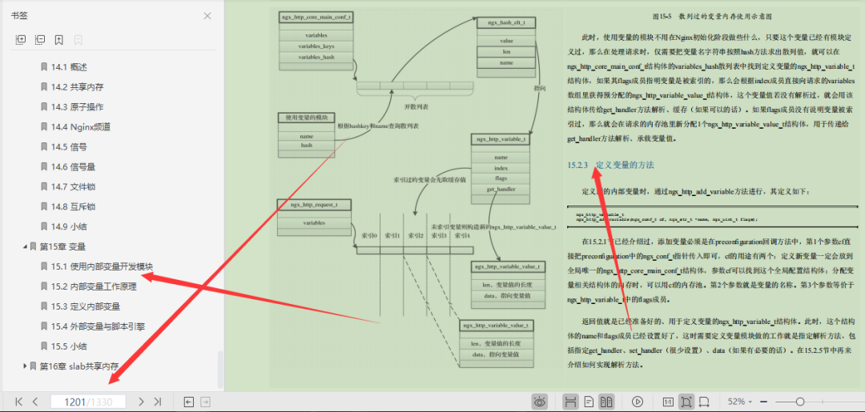Image resolution: width=865 pixels, height=412 pixels.
Task: Start slideshow playback
Action: [638, 402]
